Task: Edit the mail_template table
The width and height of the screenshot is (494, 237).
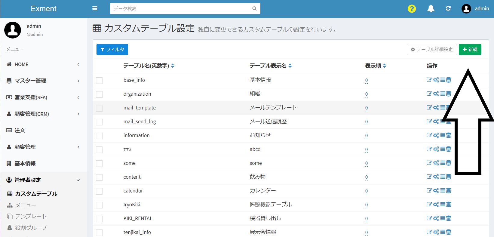Action: click(429, 107)
